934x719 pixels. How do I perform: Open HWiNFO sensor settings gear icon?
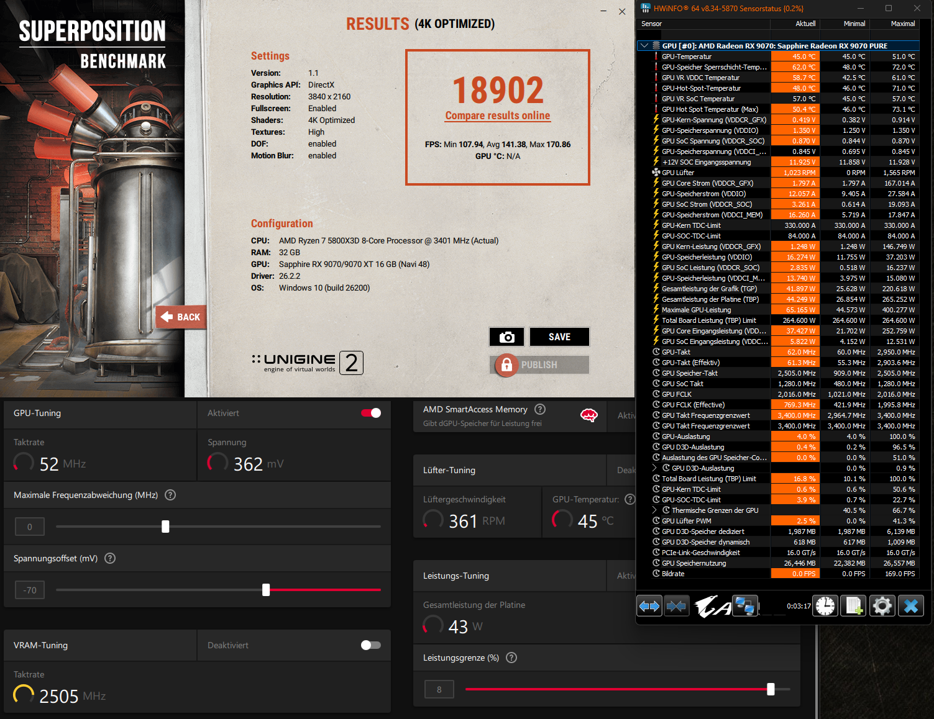(882, 605)
